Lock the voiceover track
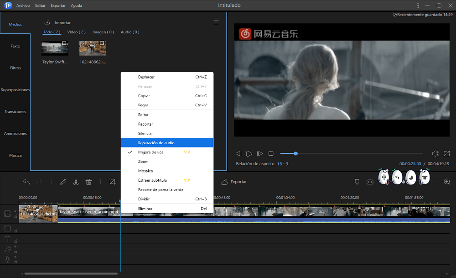Screen dimensions: 456x278 click(16, 262)
